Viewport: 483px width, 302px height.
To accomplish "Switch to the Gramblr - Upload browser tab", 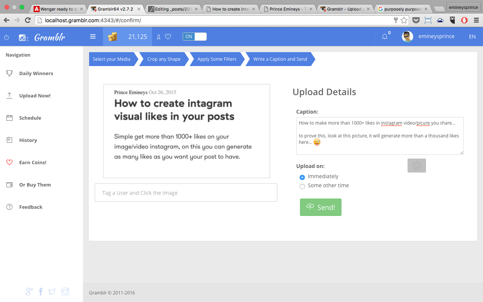I will [x=345, y=9].
